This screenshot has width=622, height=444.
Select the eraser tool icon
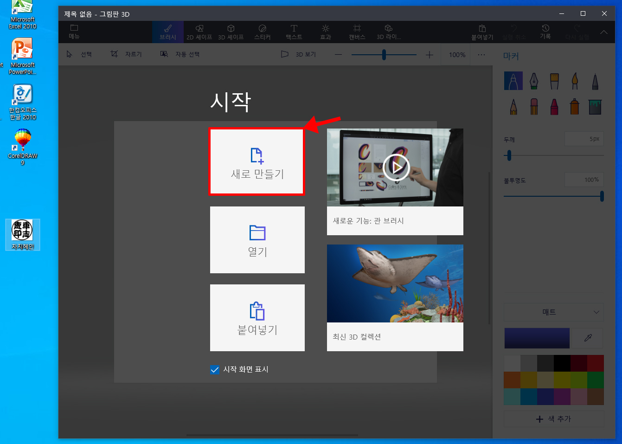[534, 107]
